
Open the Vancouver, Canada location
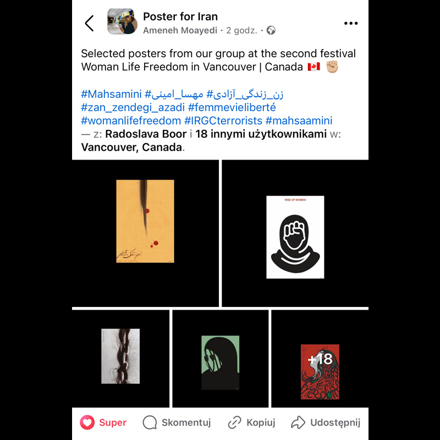(x=131, y=147)
